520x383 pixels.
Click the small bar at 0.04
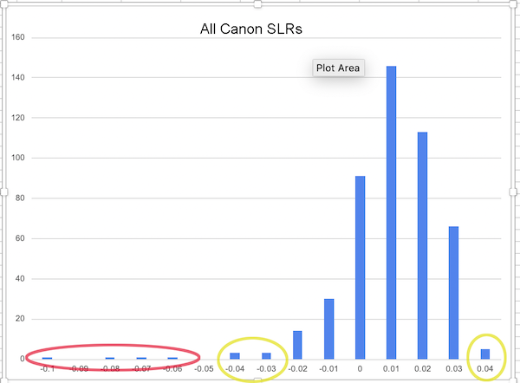click(x=485, y=354)
